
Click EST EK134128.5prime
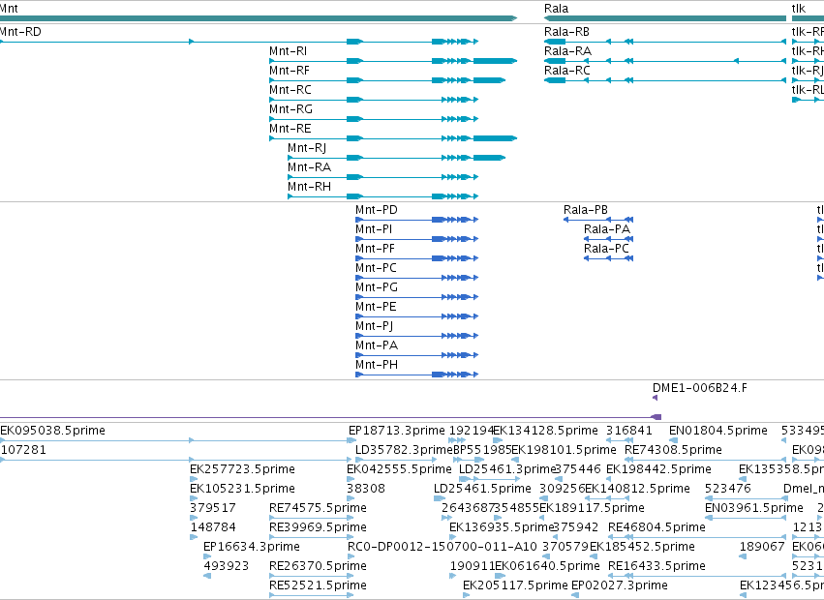[545, 431]
